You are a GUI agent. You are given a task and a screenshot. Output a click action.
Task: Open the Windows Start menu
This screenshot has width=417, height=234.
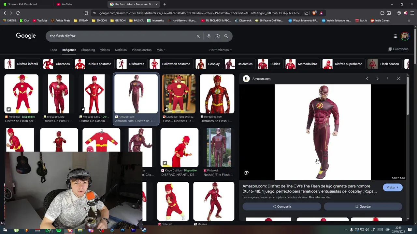tap(5, 230)
